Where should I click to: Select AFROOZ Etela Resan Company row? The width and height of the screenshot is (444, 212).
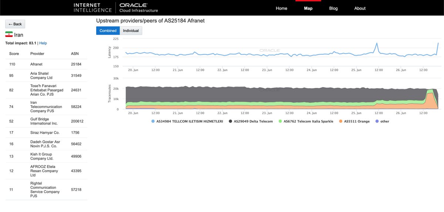click(46, 171)
